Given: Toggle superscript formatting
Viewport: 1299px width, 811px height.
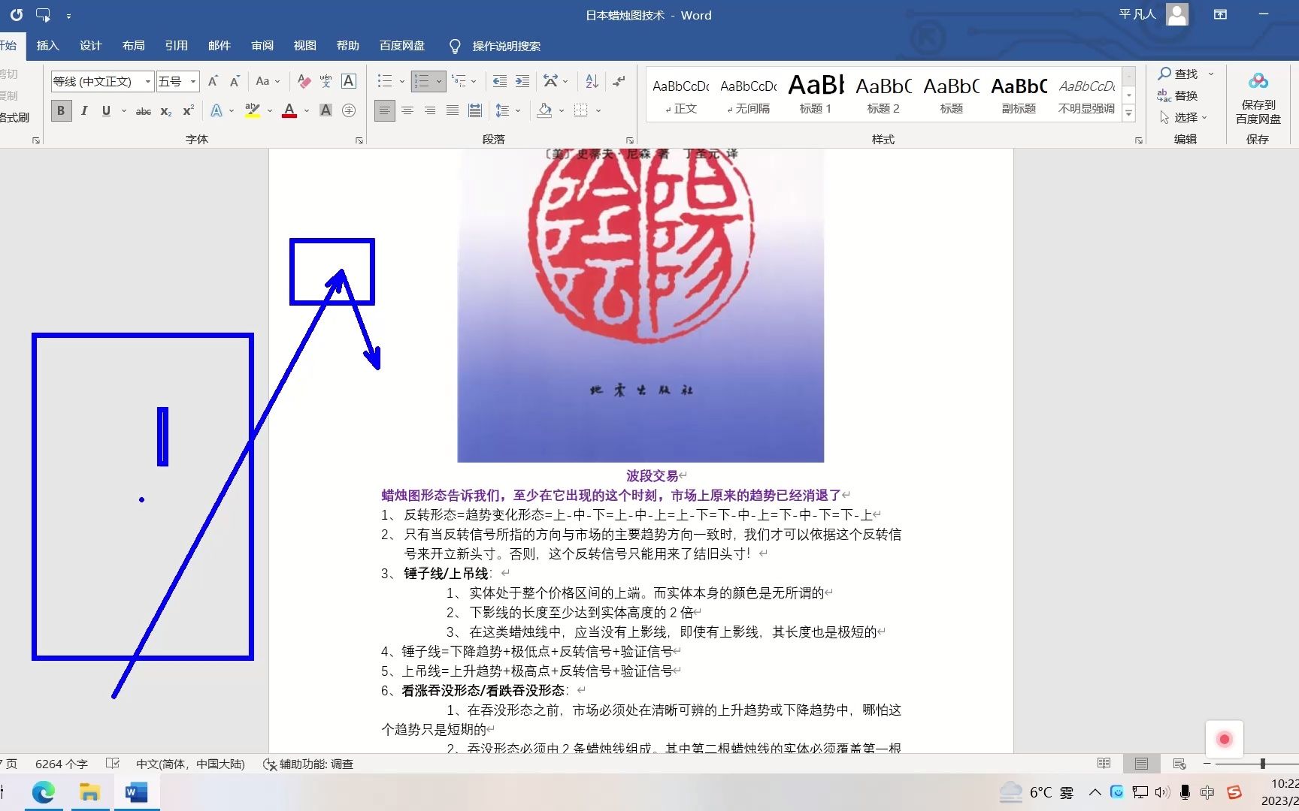Looking at the screenshot, I should click(188, 110).
